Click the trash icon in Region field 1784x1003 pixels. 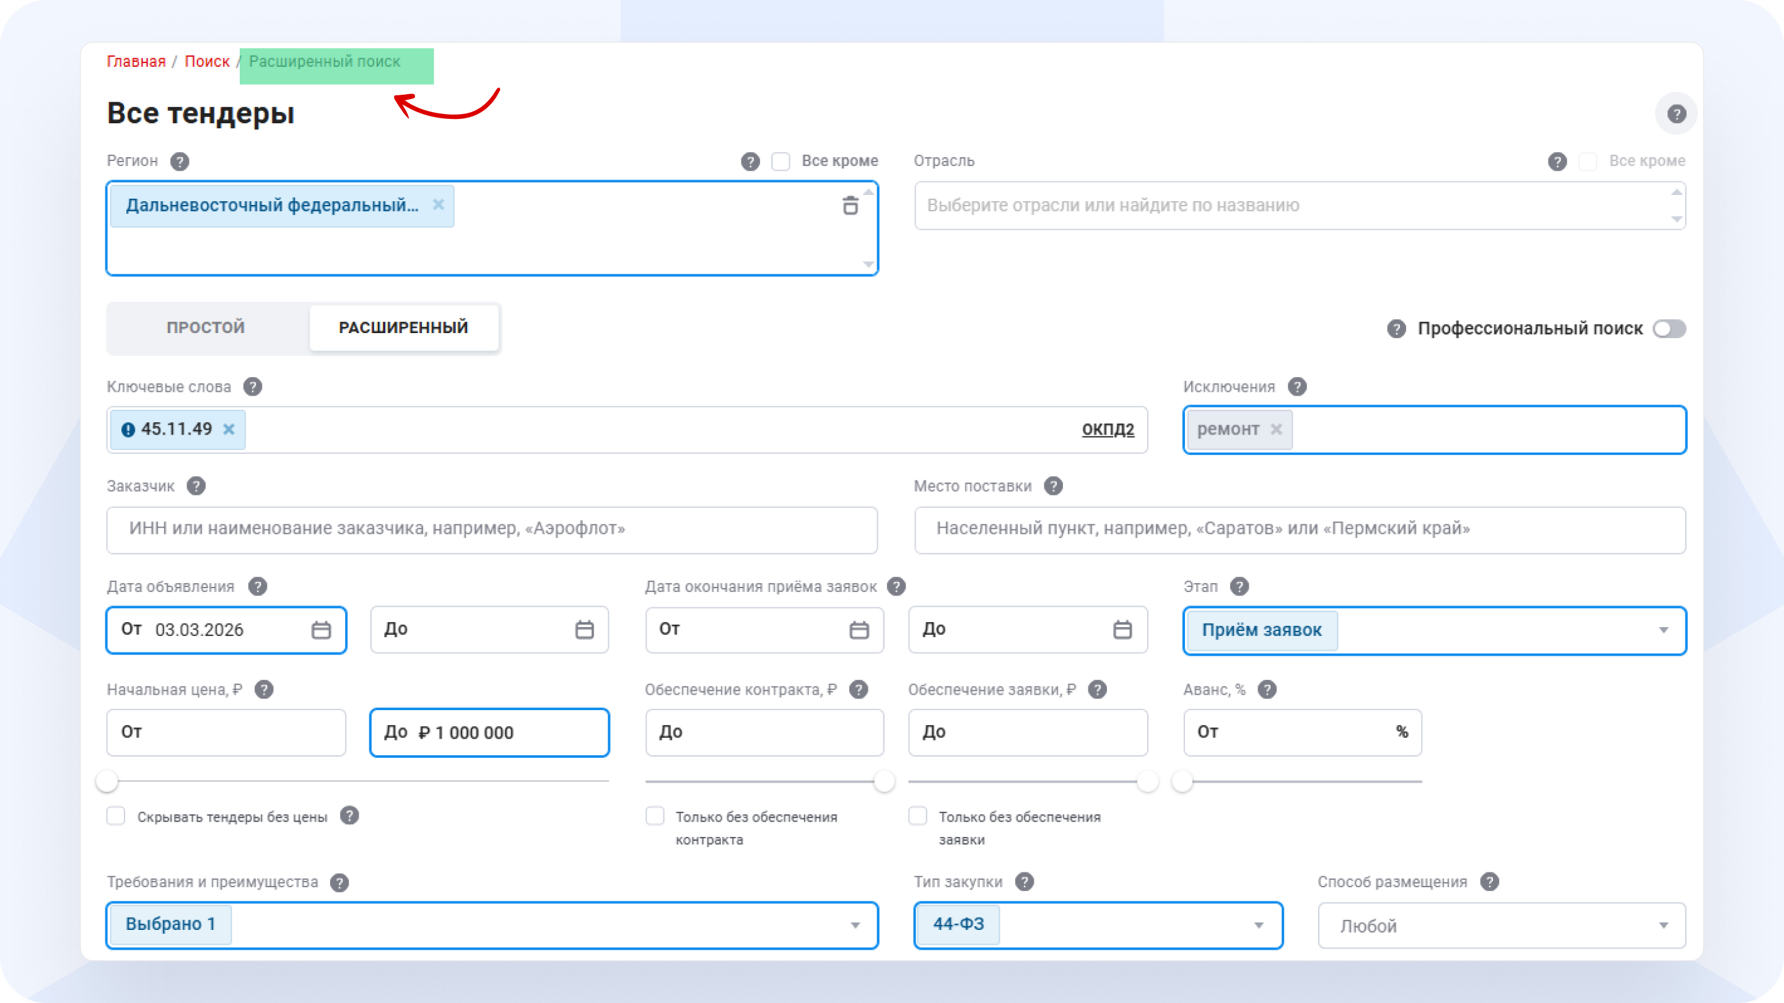coord(850,206)
